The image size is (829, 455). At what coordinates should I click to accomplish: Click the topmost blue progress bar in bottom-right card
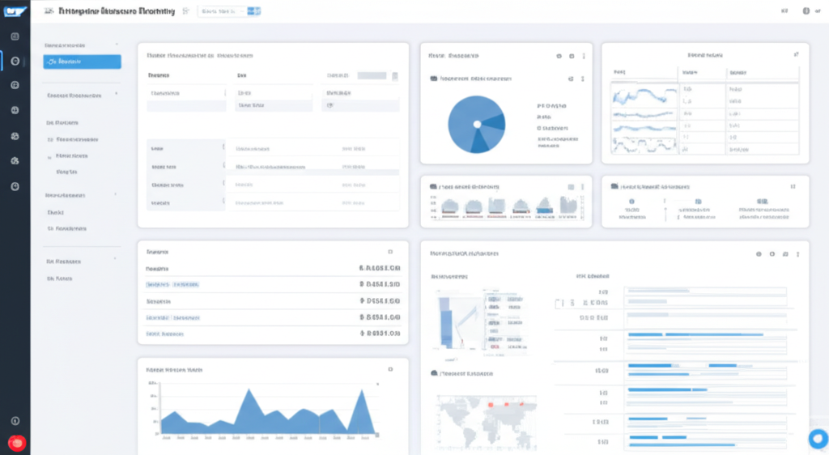(695, 334)
